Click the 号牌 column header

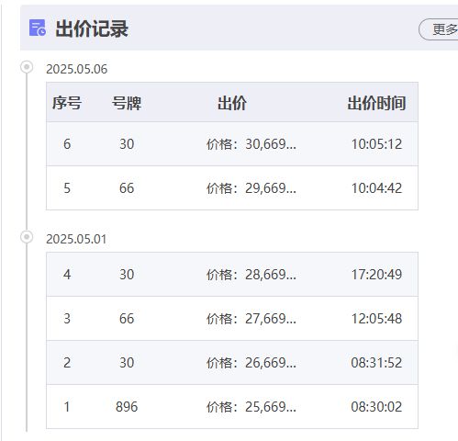tap(127, 103)
